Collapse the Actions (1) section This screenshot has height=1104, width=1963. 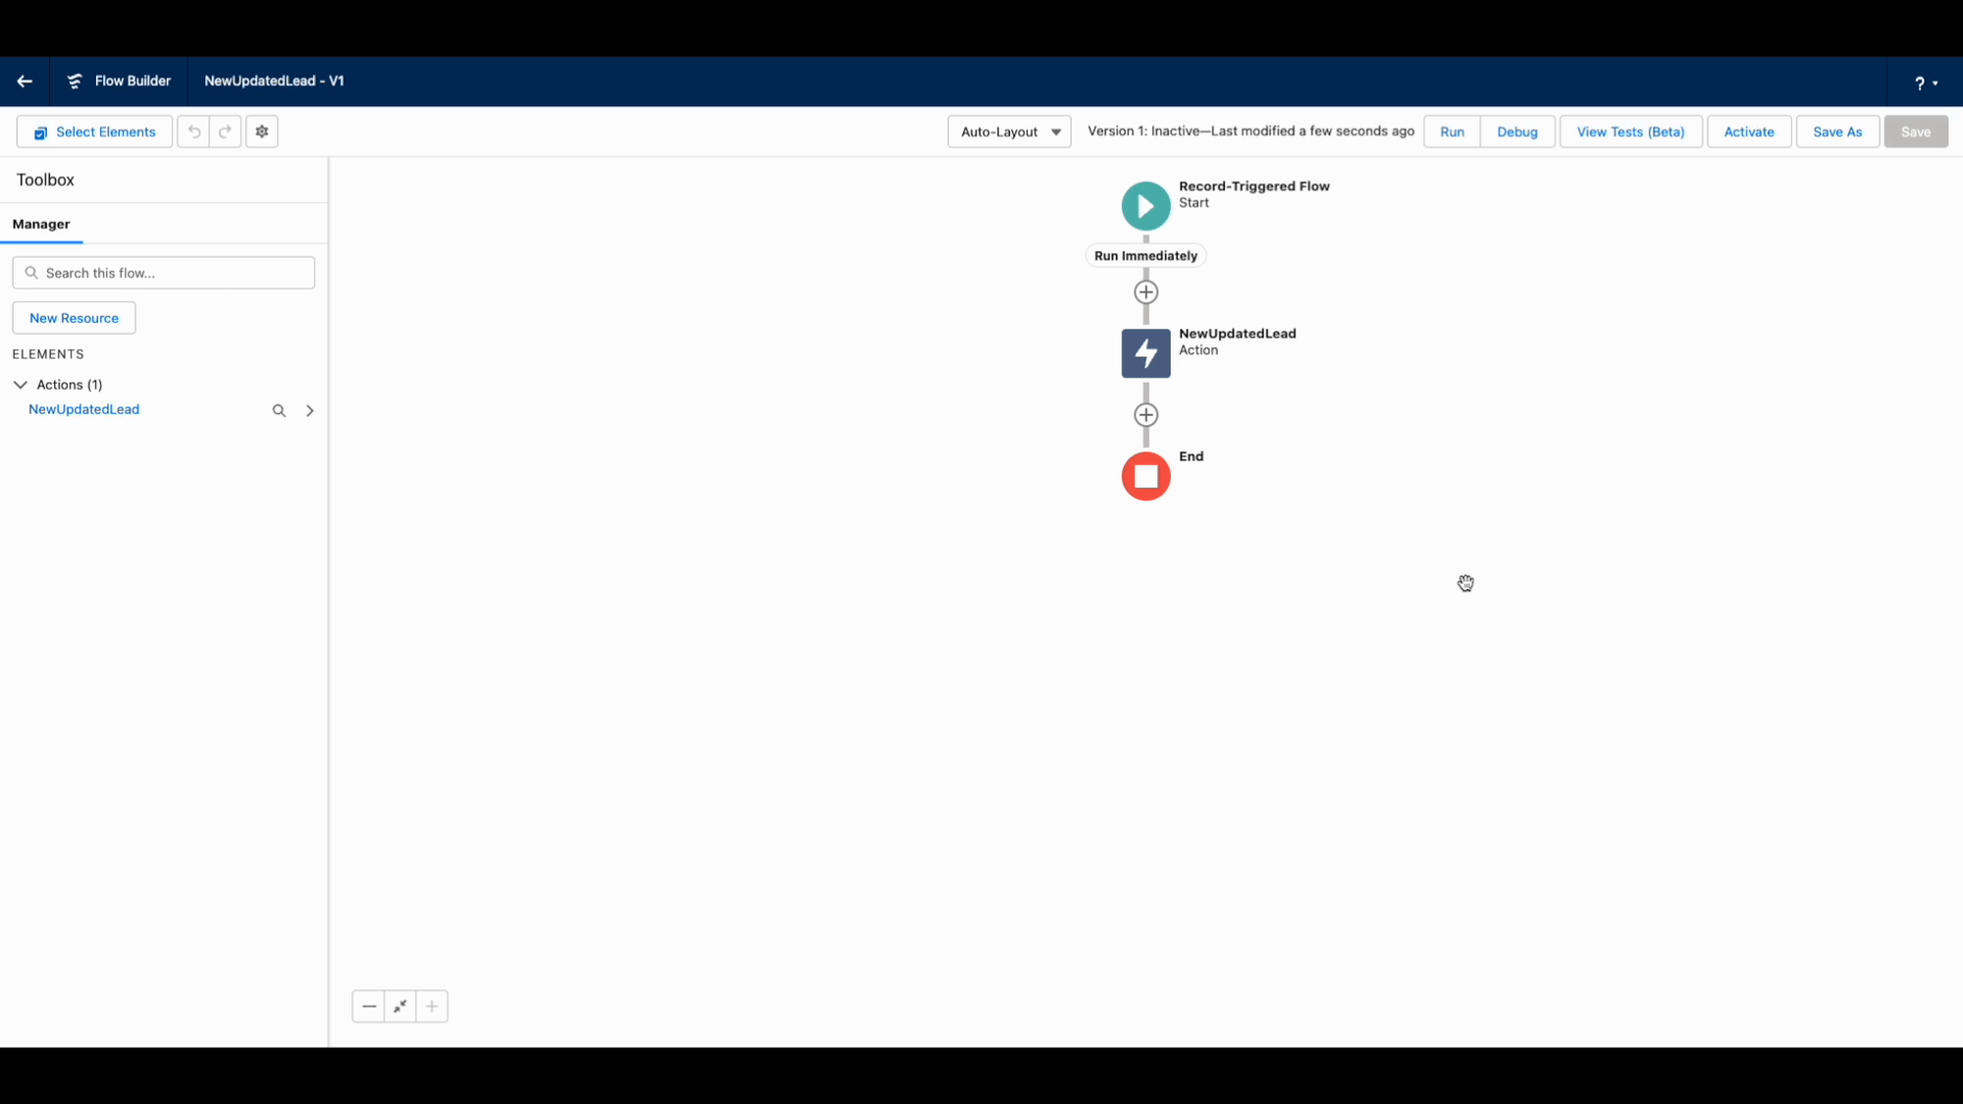(21, 384)
